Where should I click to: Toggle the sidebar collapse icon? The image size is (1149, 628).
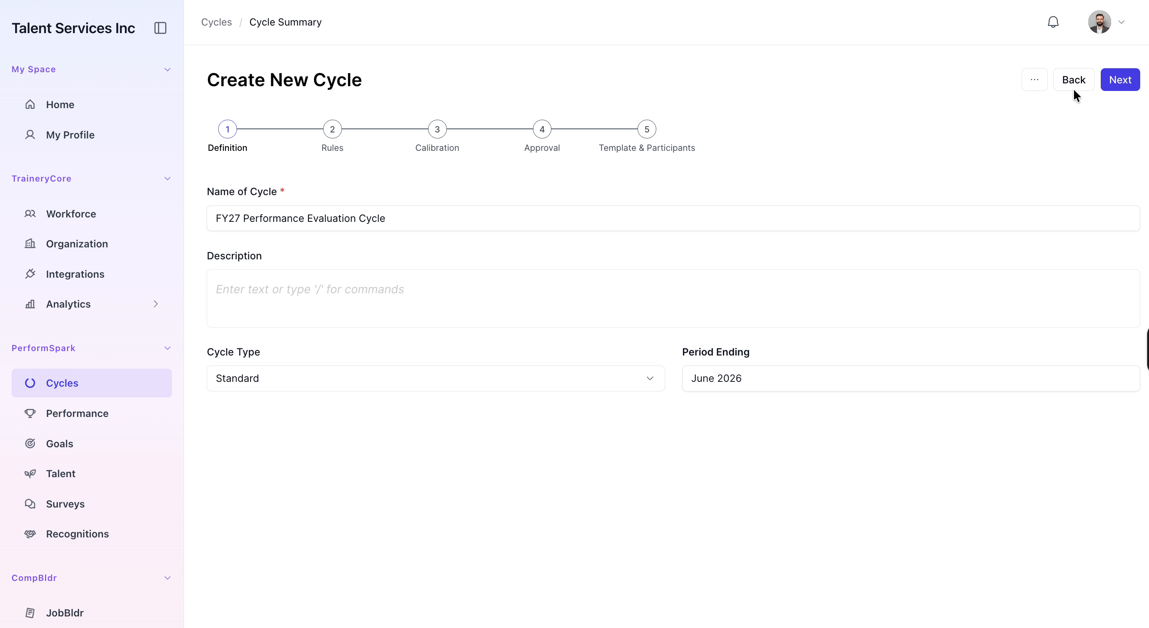click(160, 28)
